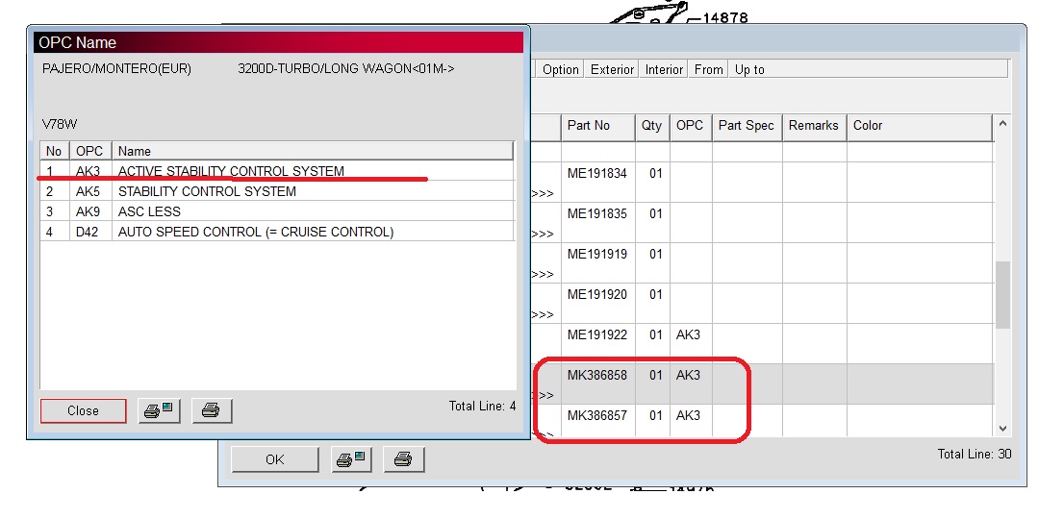The image size is (1064, 519).
Task: Click the print preview icon beside OK button
Action: click(x=351, y=459)
